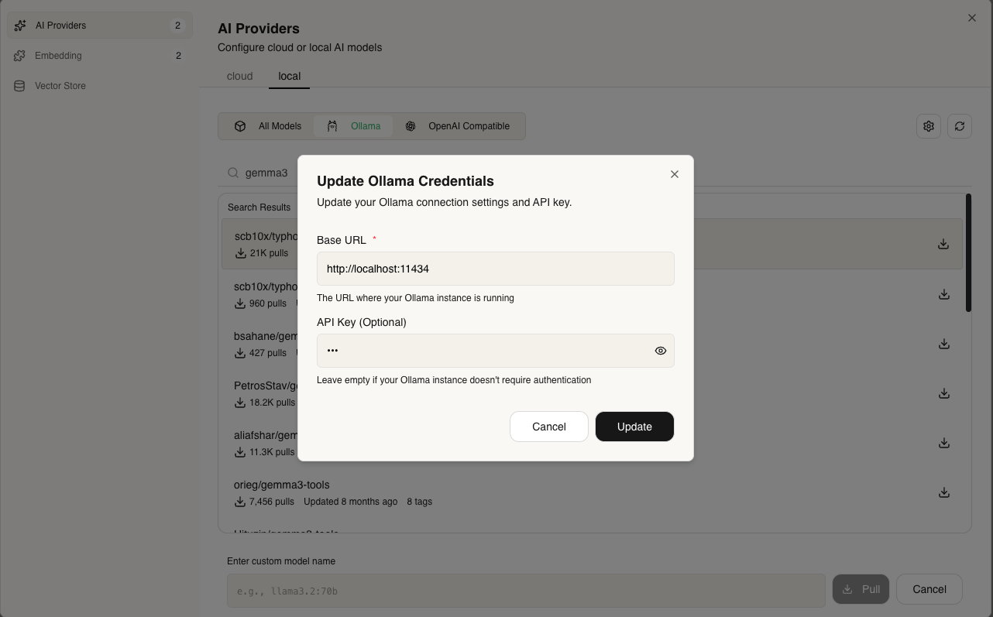This screenshot has width=993, height=617.
Task: Click the custom model name field
Action: pyautogui.click(x=525, y=591)
